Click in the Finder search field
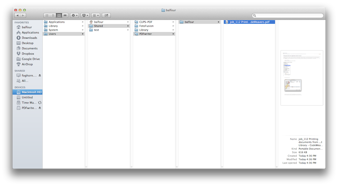338x186 pixels. [x=289, y=16]
